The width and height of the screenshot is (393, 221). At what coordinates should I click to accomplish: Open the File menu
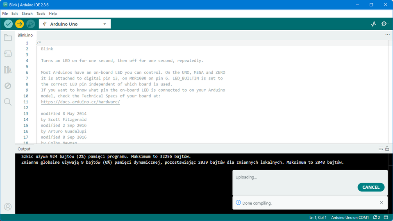pos(5,14)
